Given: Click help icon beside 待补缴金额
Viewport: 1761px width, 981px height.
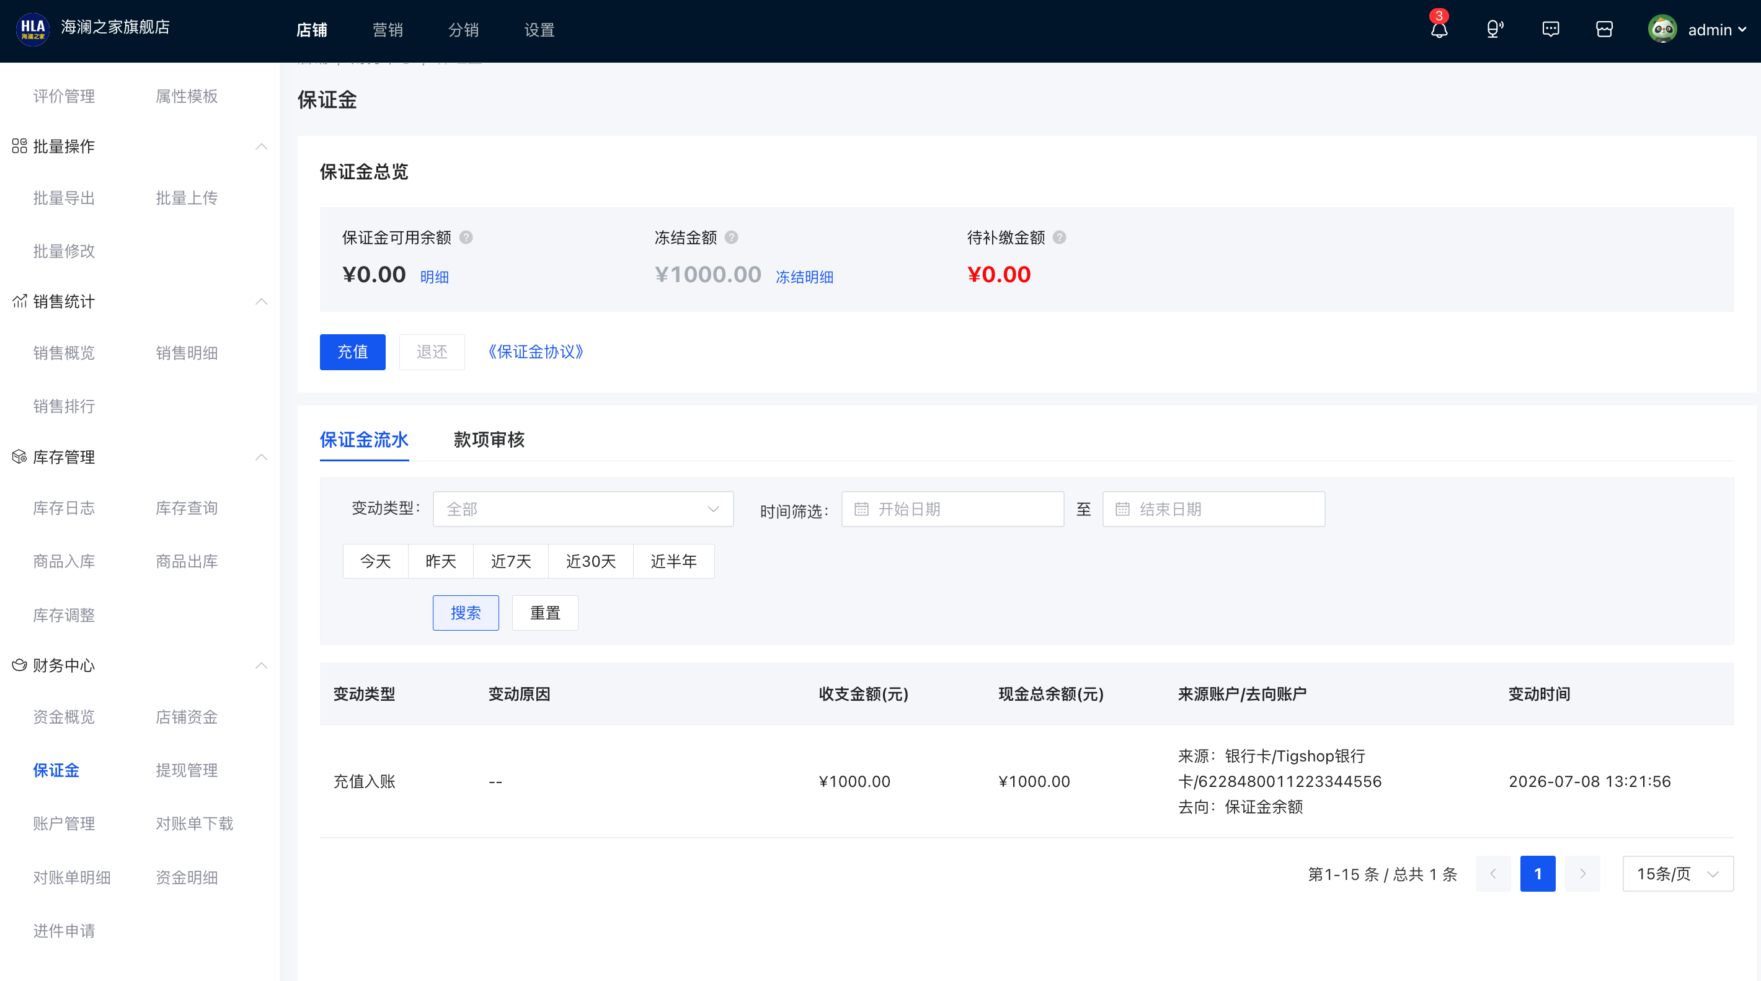Looking at the screenshot, I should tap(1059, 237).
